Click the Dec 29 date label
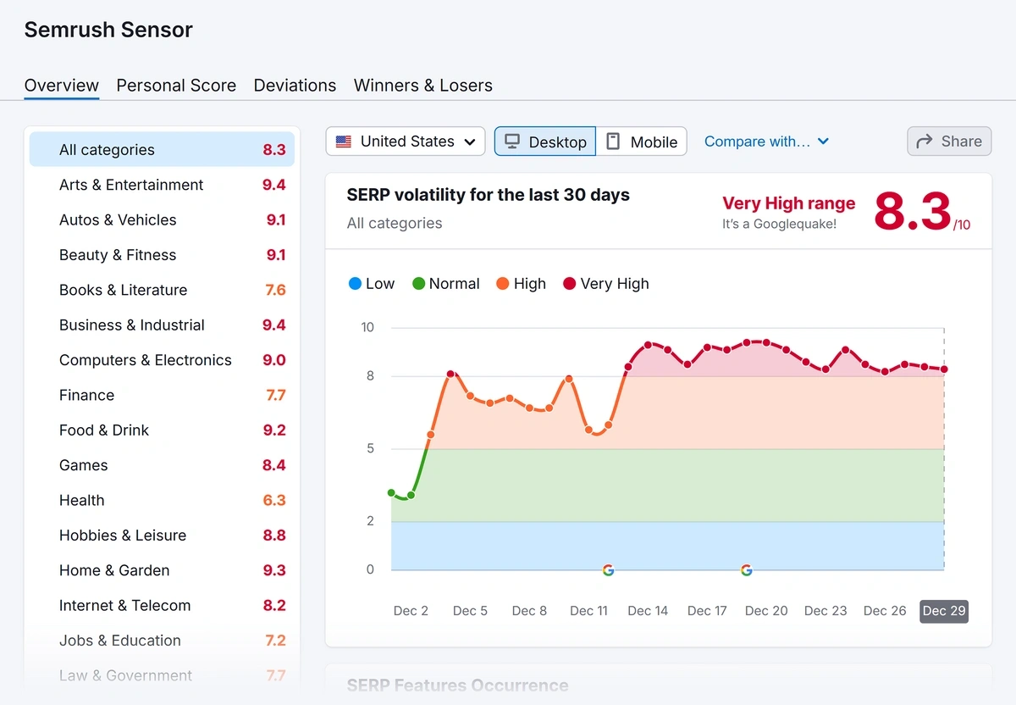The image size is (1016, 705). (944, 611)
